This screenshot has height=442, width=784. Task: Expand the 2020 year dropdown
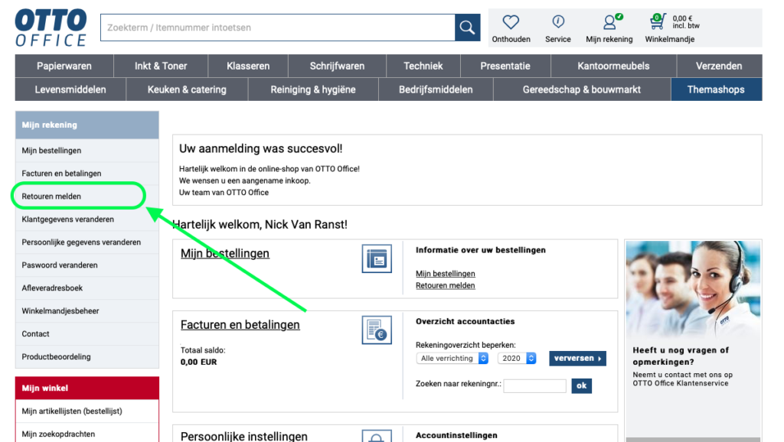(517, 359)
